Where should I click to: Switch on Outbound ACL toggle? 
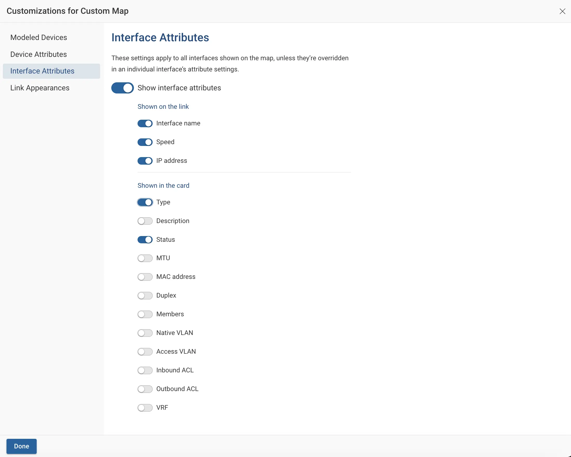(145, 389)
